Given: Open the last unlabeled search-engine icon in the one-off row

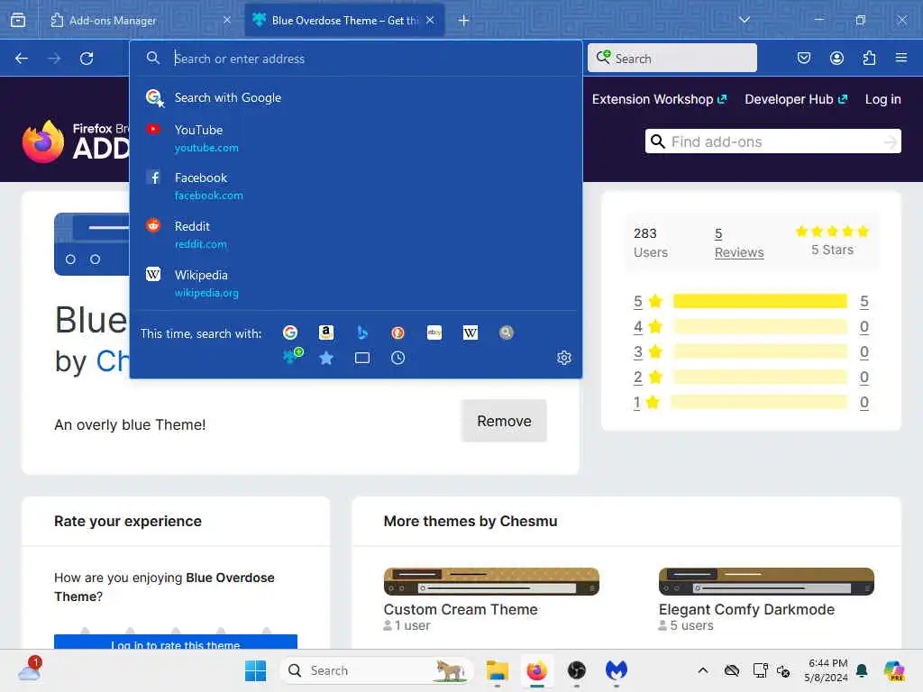Looking at the screenshot, I should (x=507, y=333).
